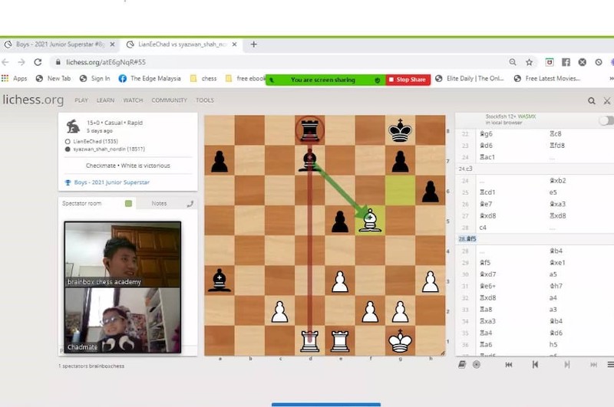Open Elite Daily bookmark
This screenshot has height=407, width=614.
click(470, 79)
